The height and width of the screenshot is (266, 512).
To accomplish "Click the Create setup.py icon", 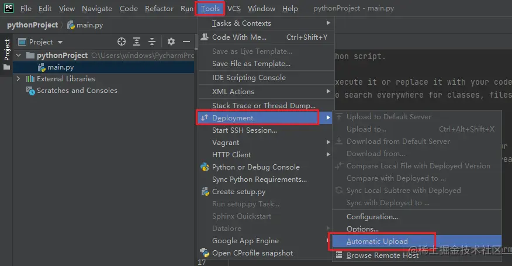I will click(205, 192).
